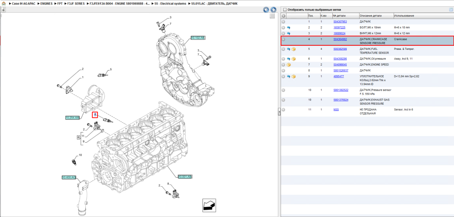Click the square button at diagram top-right corner
The height and width of the screenshot is (217, 454).
pos(272,16)
